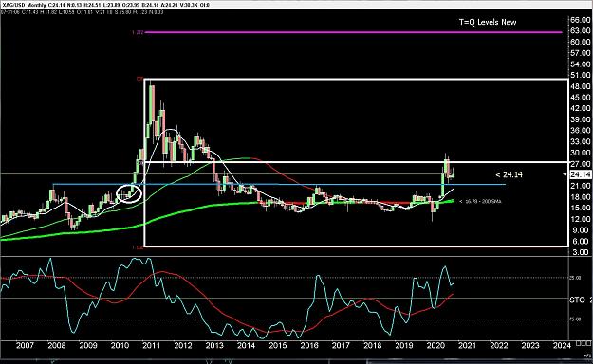Click the 2008 year on time axis
Viewport: 593px width, 364px height.
(56, 345)
